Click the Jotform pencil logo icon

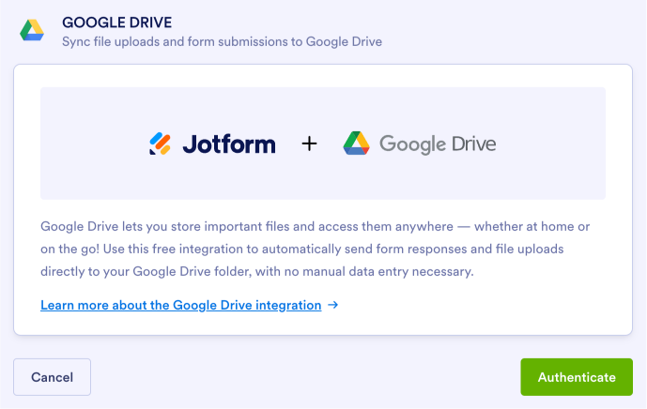coord(160,144)
